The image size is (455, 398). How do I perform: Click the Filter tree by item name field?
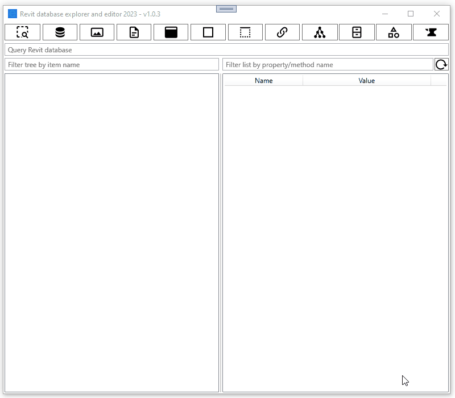click(x=111, y=64)
